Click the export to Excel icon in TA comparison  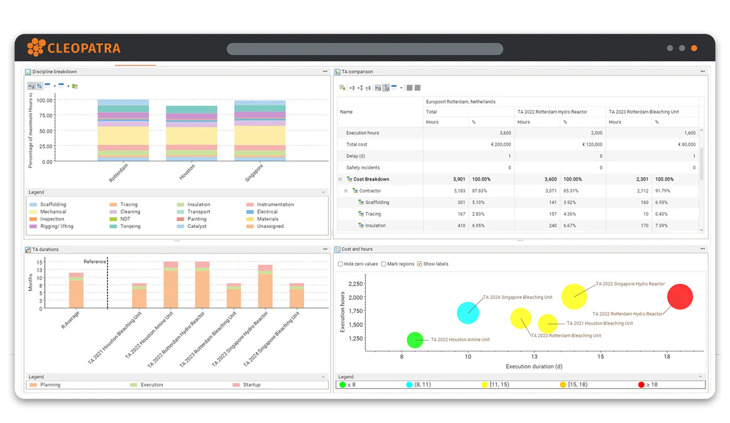342,88
